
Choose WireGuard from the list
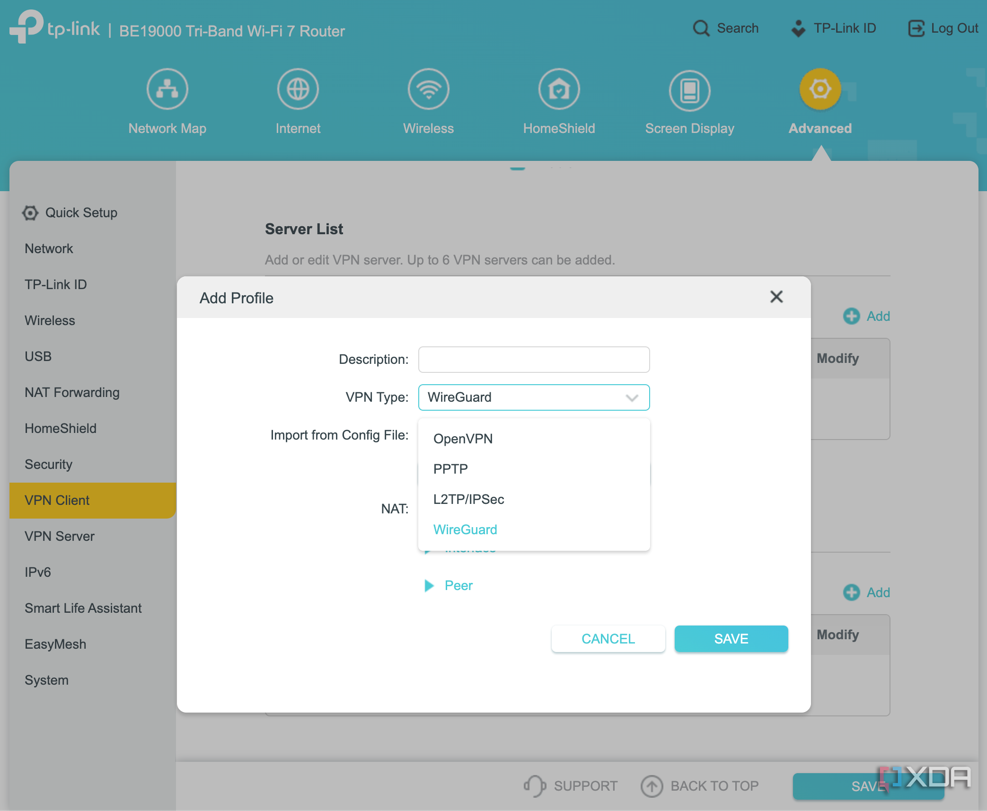pos(534,529)
